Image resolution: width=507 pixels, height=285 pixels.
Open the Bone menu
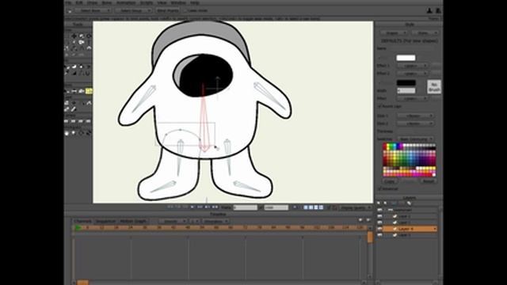point(107,2)
